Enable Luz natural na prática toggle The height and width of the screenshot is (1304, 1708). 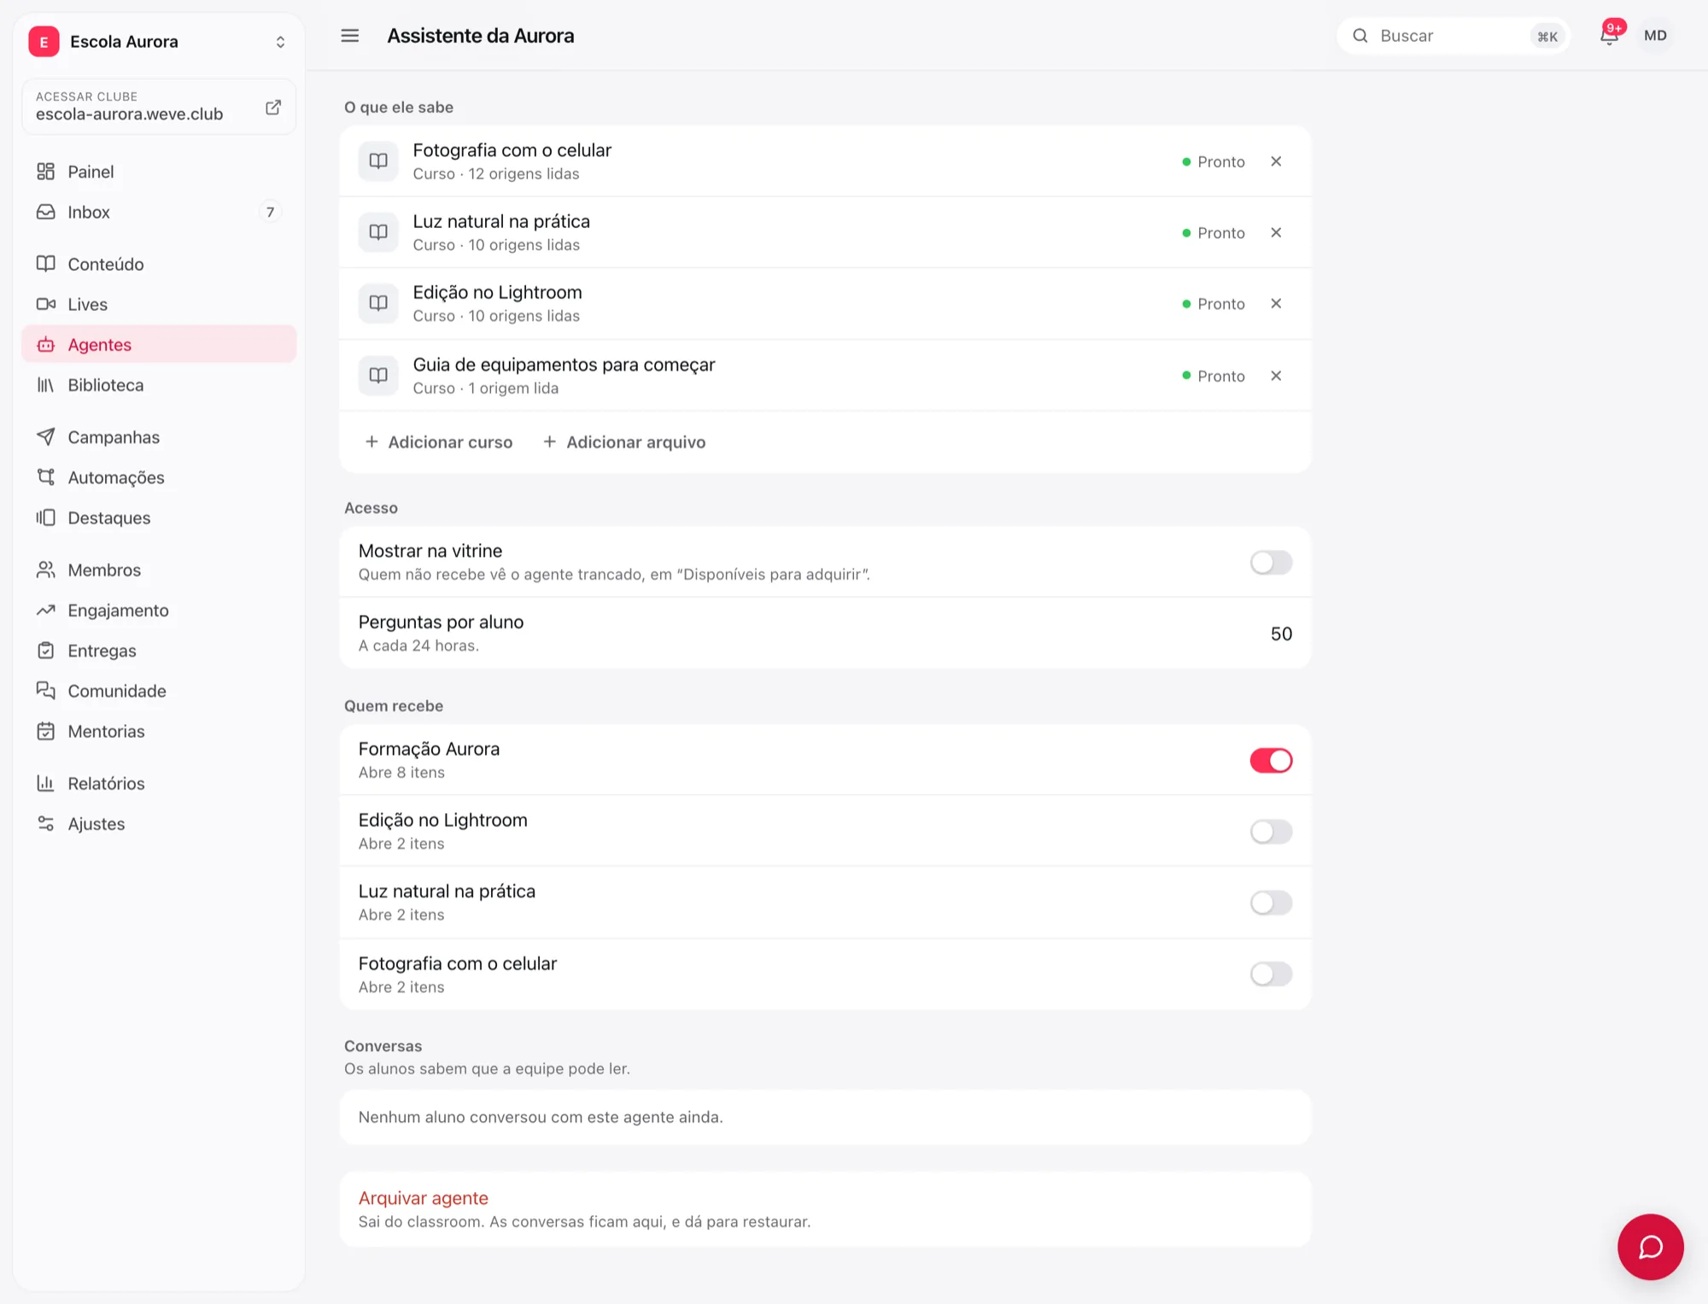point(1271,903)
